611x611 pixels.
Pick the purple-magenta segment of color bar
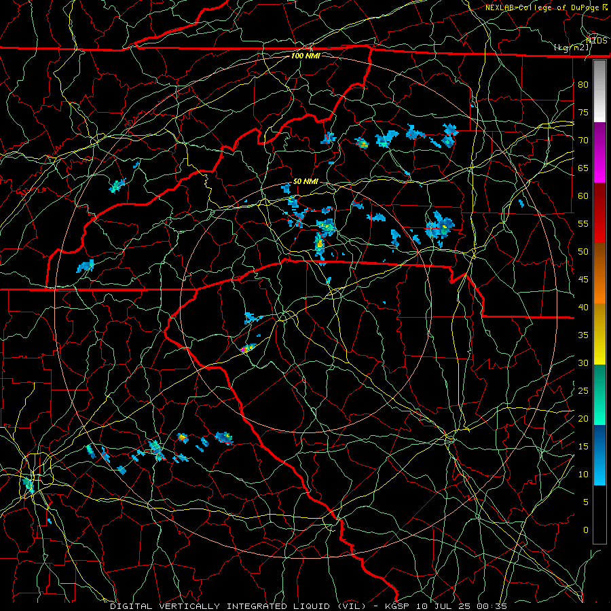[599, 152]
